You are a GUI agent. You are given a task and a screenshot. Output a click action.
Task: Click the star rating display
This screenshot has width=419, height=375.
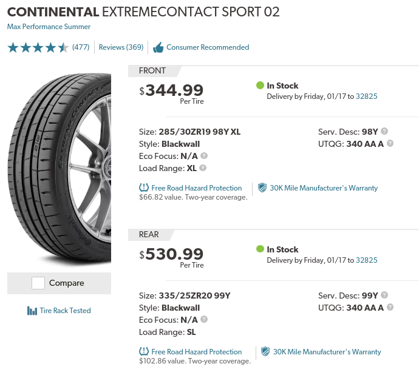click(38, 47)
